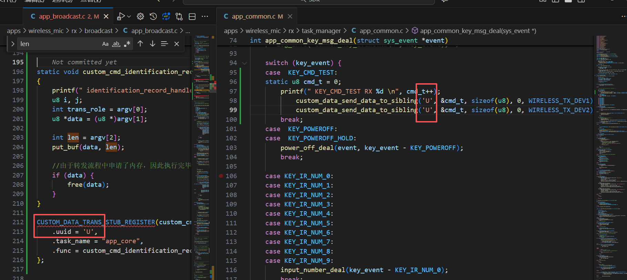This screenshot has width=627, height=280.
Task: Click the settings gear icon in editor toolbar
Action: click(x=140, y=16)
